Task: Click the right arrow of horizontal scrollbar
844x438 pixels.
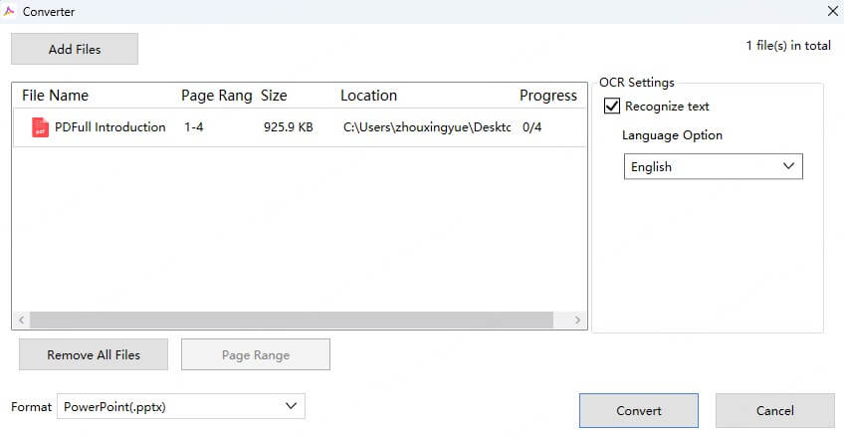Action: click(578, 321)
